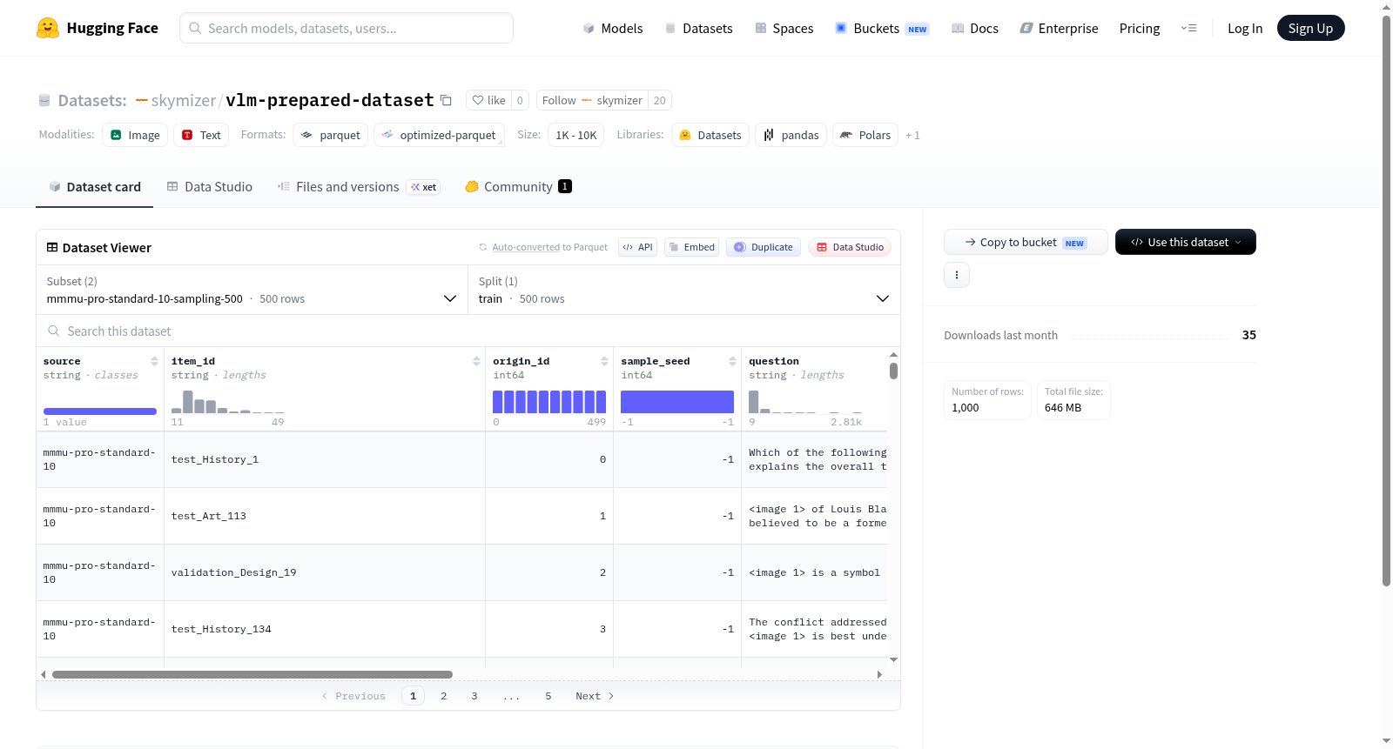Click the Datasets breadcrumb label
This screenshot has height=749, width=1393.
[92, 101]
